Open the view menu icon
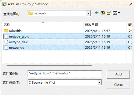This screenshot has width=134, height=95. point(115,13)
